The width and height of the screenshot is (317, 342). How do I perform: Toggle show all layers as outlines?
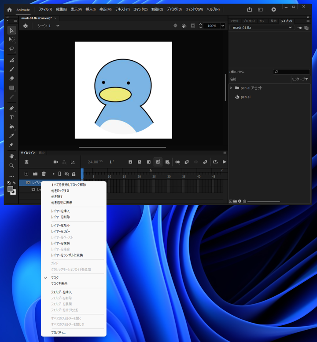[x=59, y=174]
